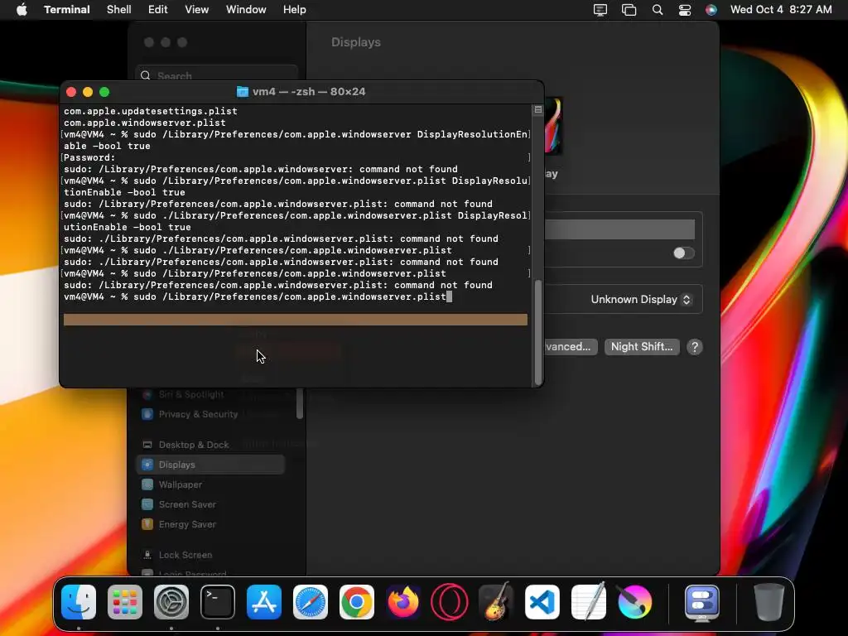Open System Settings from the Dock
This screenshot has height=636, width=848.
coord(171,602)
